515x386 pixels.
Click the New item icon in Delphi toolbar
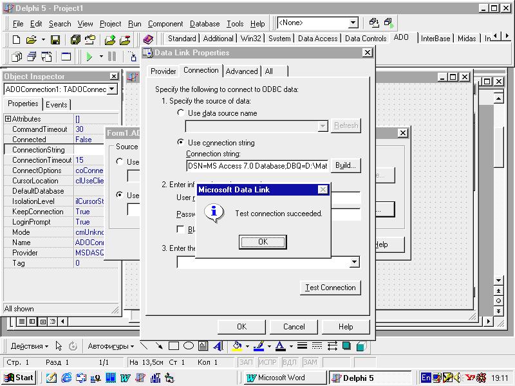(x=16, y=40)
